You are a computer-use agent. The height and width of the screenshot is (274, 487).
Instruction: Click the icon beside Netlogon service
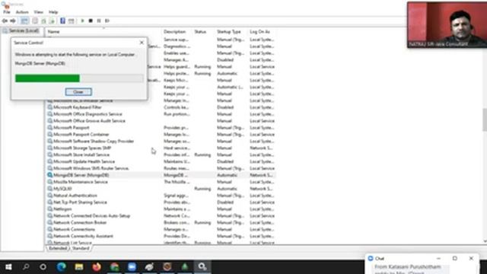(x=49, y=209)
